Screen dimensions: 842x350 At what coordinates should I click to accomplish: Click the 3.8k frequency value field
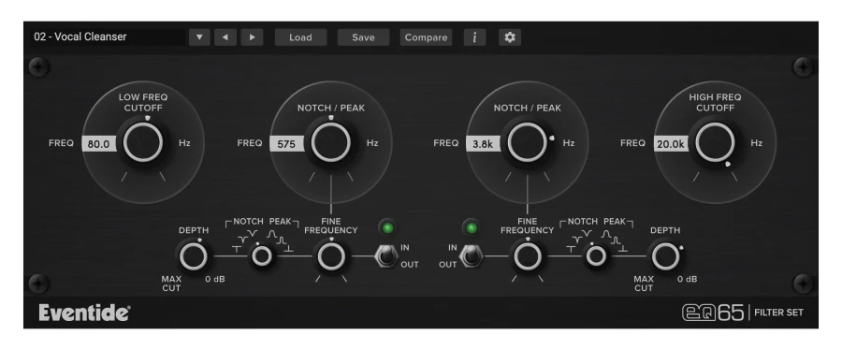(484, 144)
